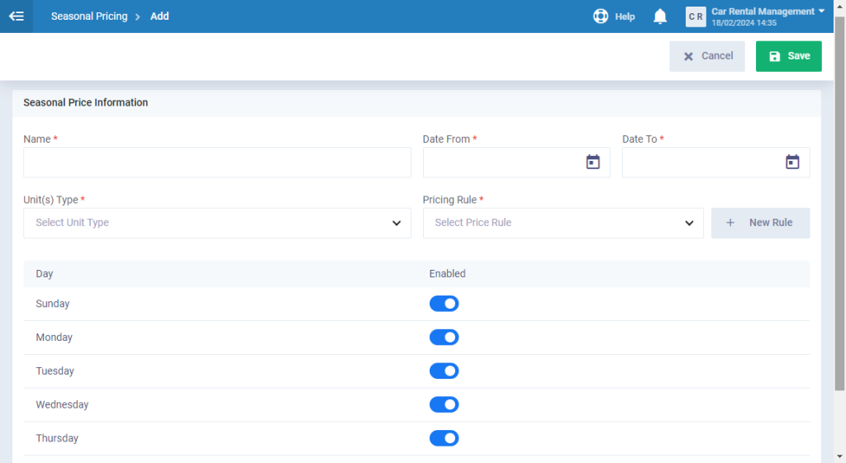Image resolution: width=846 pixels, height=463 pixels.
Task: Click the 18/02/2024 14:35 timestamp
Action: click(744, 22)
